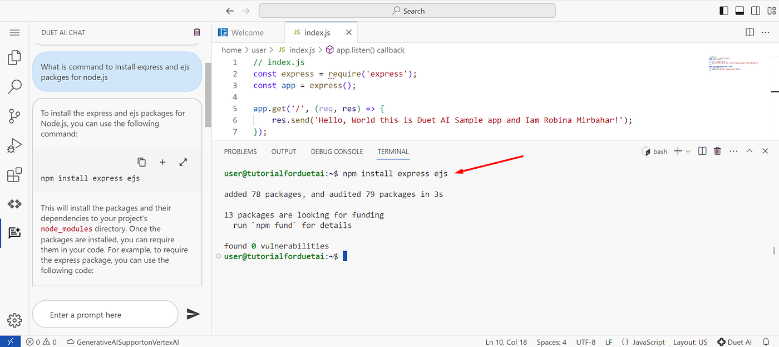
Task: Click Ln 10, Col 18 status item
Action: [x=506, y=342]
